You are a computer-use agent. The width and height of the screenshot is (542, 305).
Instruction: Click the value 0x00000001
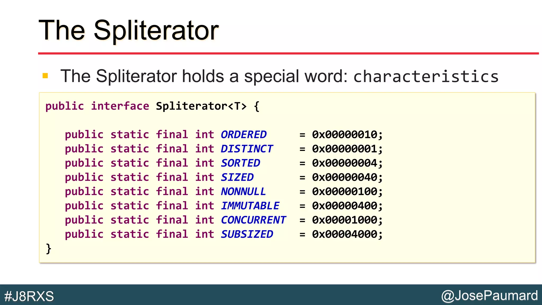pos(345,149)
